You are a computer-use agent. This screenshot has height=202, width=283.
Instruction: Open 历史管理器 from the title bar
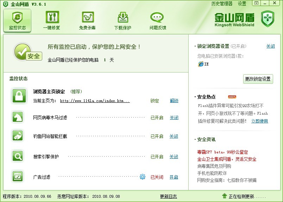[222, 4]
